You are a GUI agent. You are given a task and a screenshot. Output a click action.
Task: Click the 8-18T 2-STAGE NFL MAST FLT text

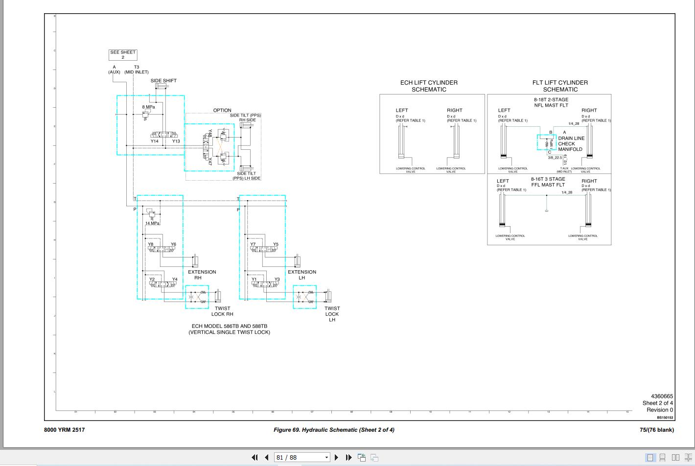[x=551, y=102]
